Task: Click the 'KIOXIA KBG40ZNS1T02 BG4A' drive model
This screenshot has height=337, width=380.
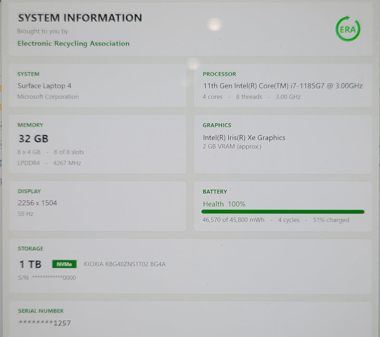Action: point(125,264)
